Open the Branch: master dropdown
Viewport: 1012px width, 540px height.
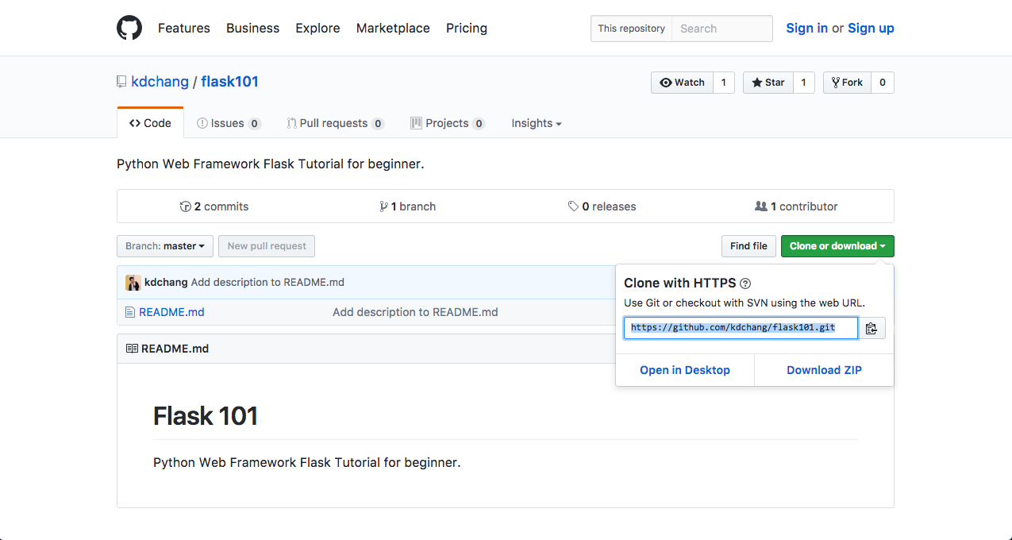(x=165, y=246)
